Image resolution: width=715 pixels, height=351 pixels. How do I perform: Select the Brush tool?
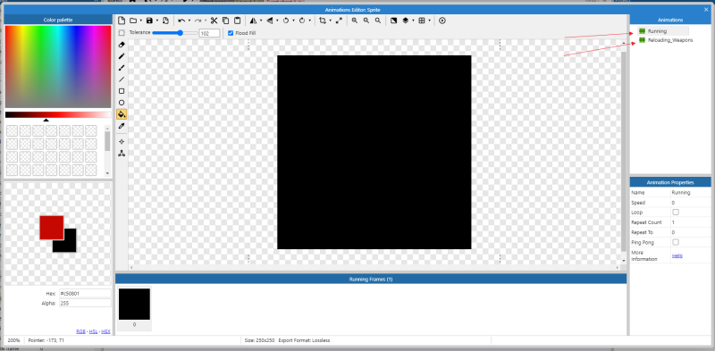[x=122, y=68]
